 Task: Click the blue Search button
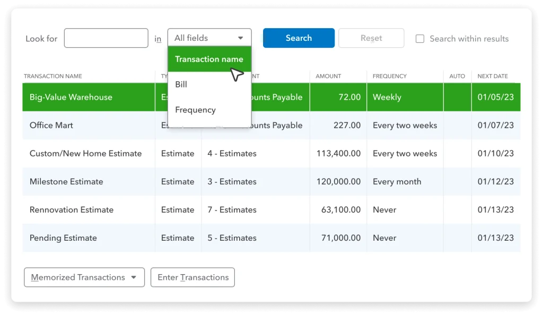pos(299,38)
